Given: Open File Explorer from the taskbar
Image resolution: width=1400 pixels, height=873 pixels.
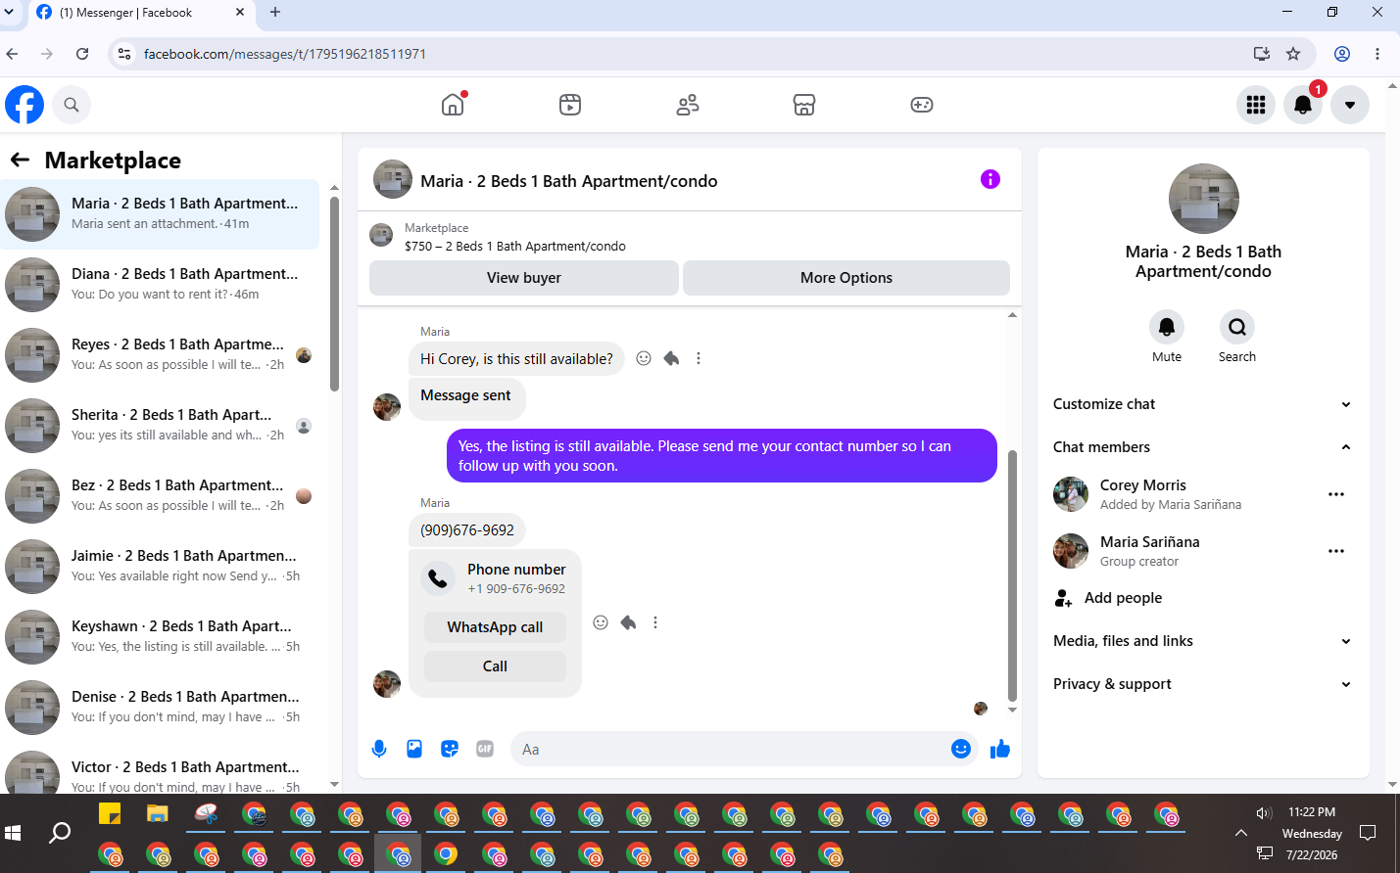Looking at the screenshot, I should click(157, 813).
